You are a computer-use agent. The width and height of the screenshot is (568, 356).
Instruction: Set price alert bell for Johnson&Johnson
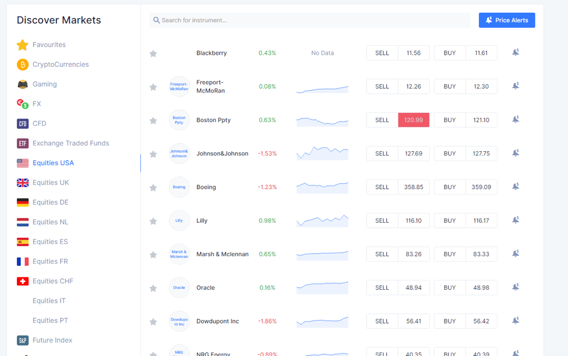(x=516, y=153)
